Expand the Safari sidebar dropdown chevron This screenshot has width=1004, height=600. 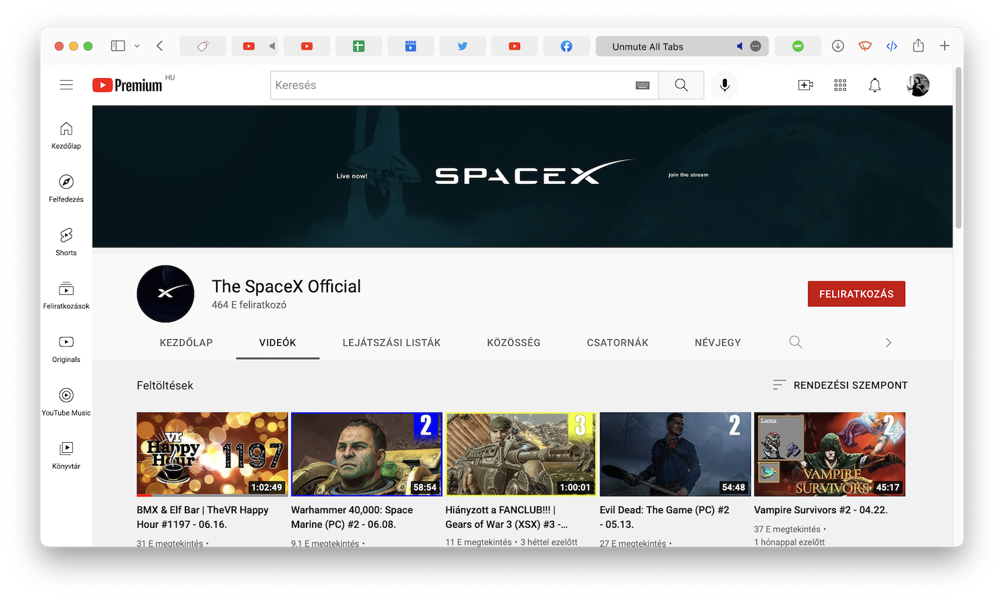pyautogui.click(x=137, y=46)
